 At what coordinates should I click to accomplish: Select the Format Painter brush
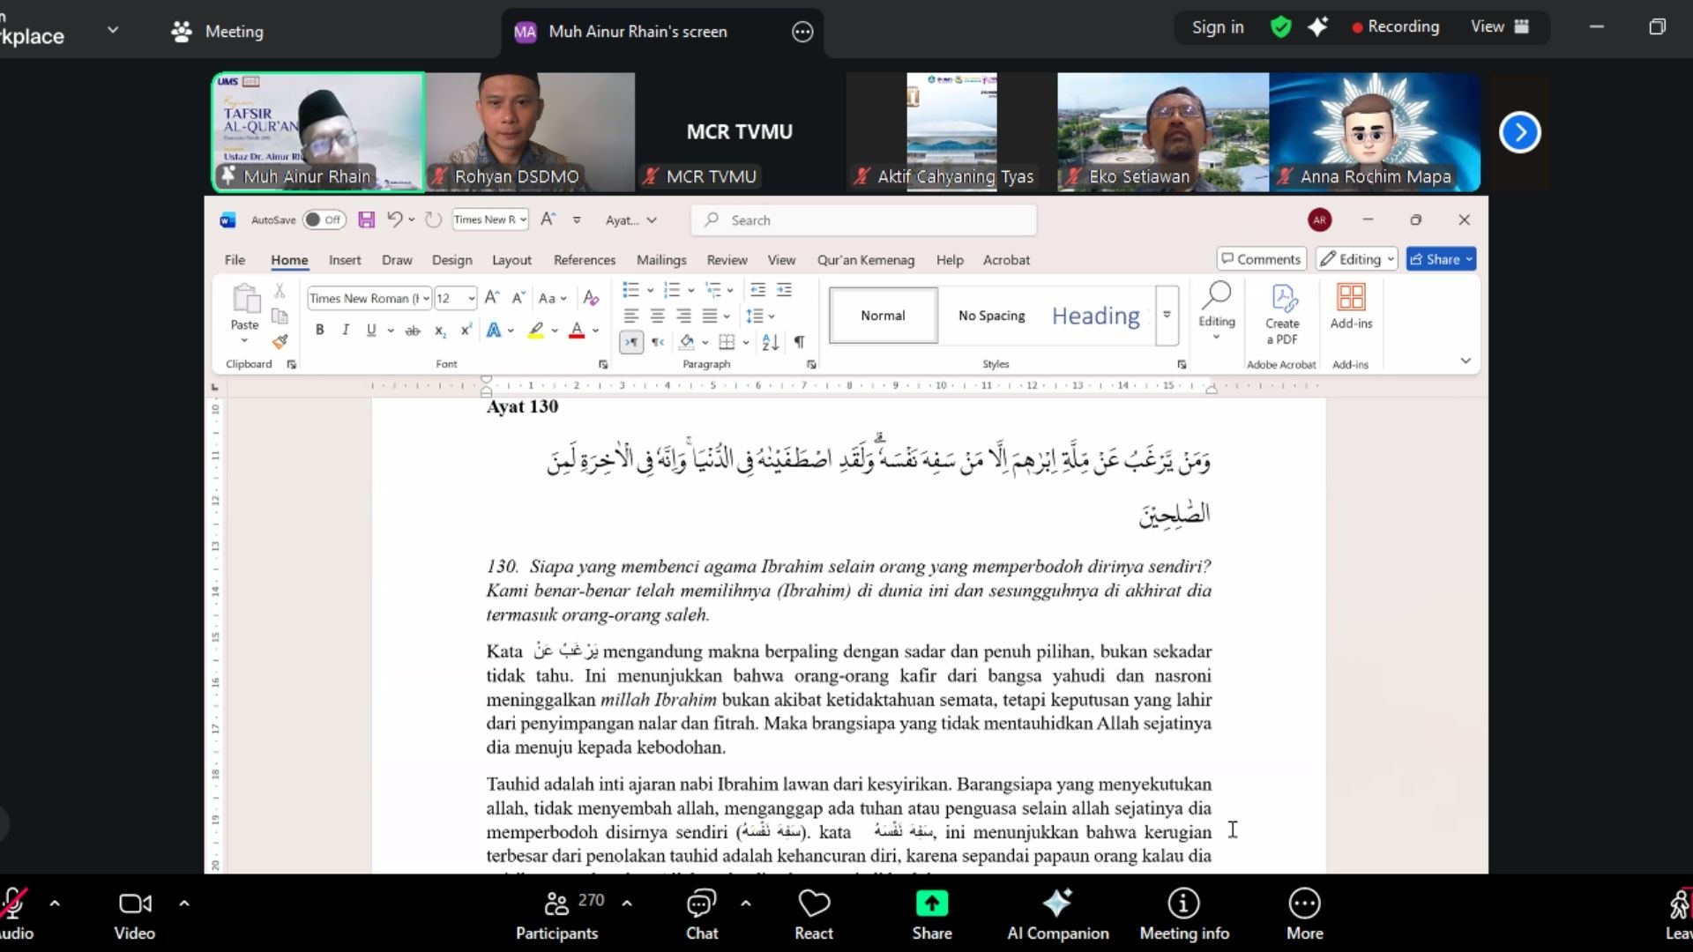pos(280,341)
